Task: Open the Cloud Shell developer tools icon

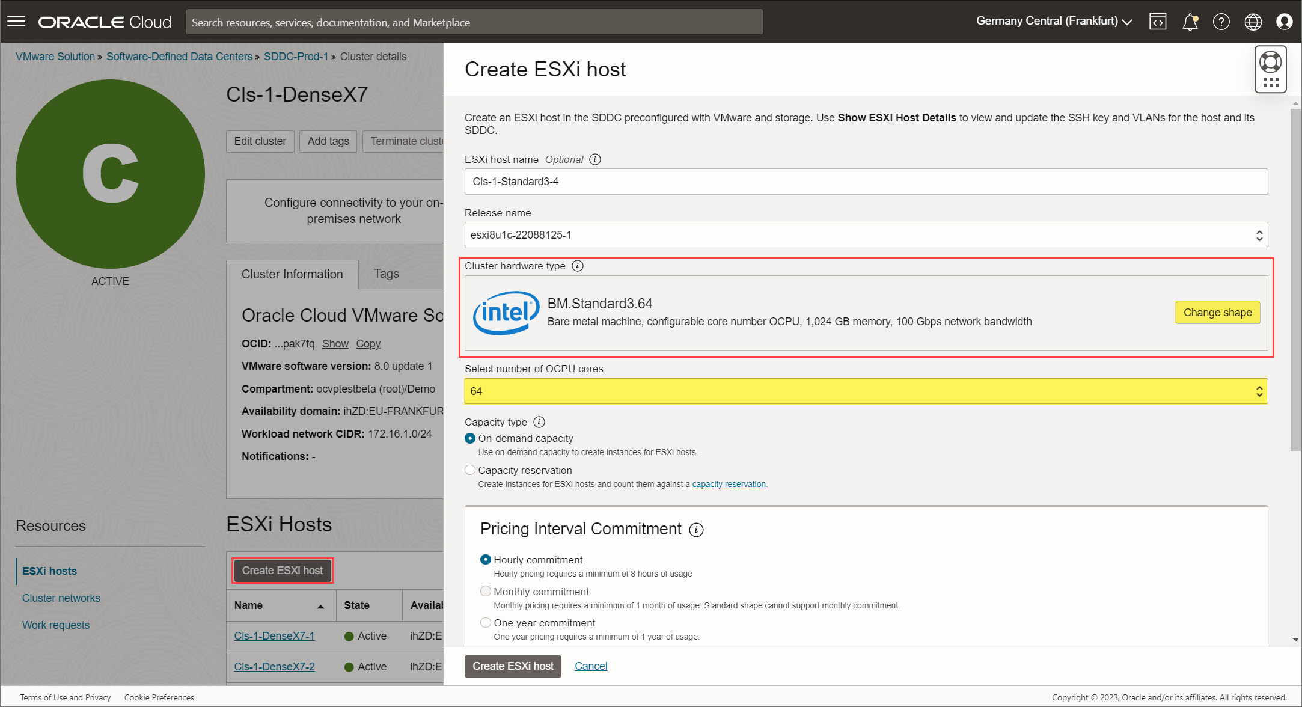Action: point(1157,22)
